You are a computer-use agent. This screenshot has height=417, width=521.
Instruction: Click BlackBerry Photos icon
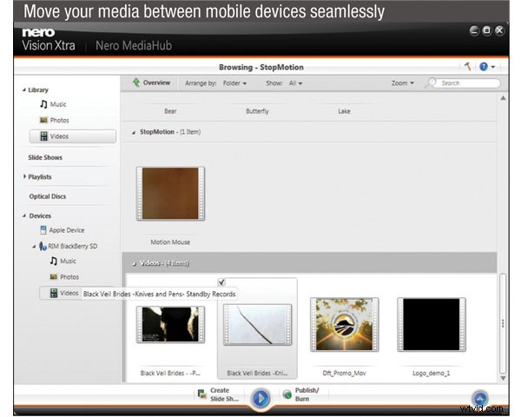click(x=54, y=276)
